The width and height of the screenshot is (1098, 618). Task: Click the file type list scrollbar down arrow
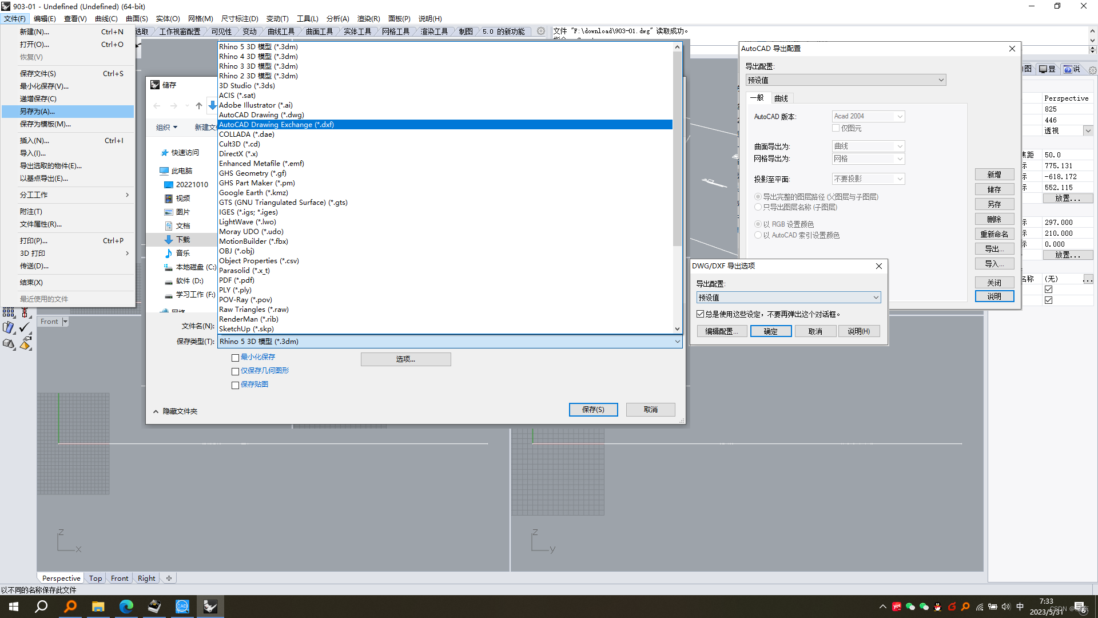pyautogui.click(x=677, y=329)
